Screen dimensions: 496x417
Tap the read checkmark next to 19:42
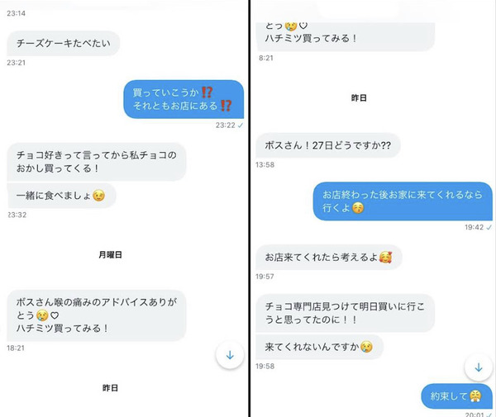coord(489,227)
